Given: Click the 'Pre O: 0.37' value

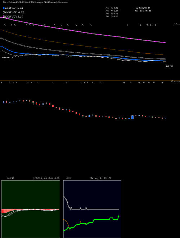Looking at the screenshot, I should 112,8.
